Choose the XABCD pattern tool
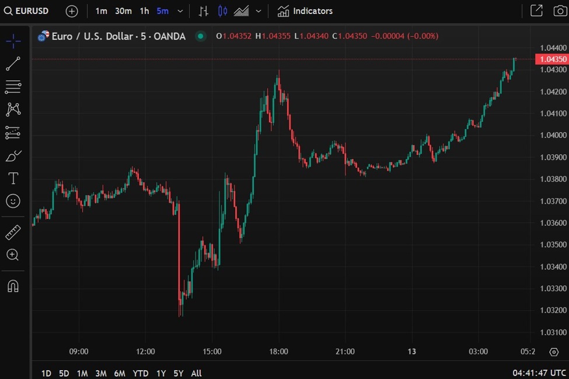This screenshot has width=569, height=379. pos(13,109)
